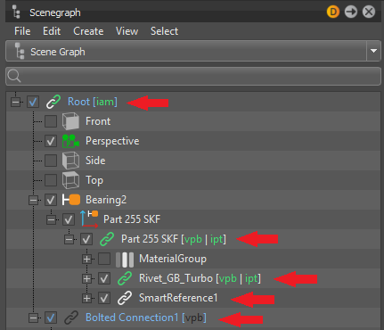Open the Select menu
Viewport: 384px width, 330px height.
(164, 31)
